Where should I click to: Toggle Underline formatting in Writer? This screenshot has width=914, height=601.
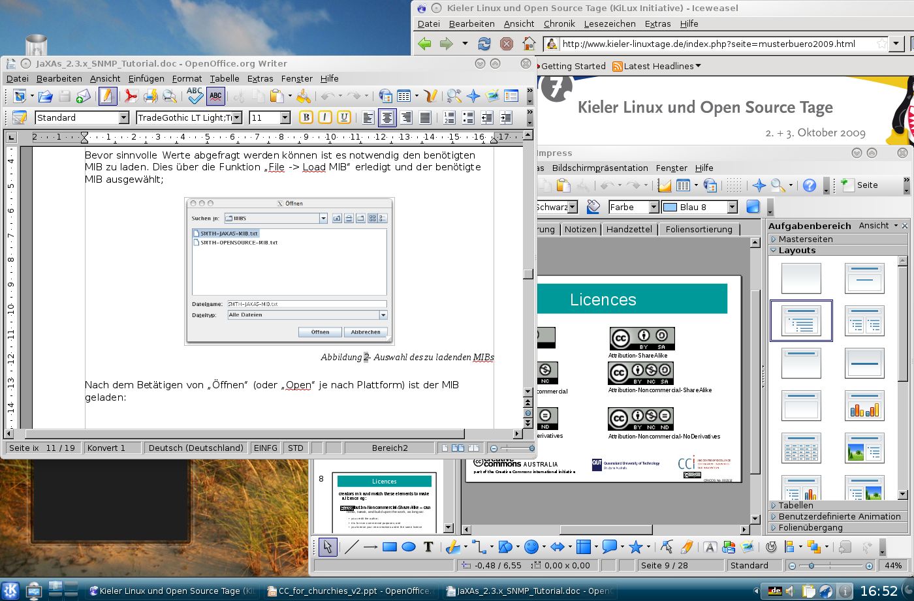(344, 117)
